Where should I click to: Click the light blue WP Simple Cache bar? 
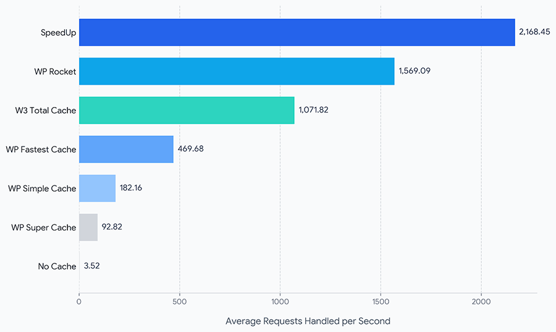click(97, 188)
